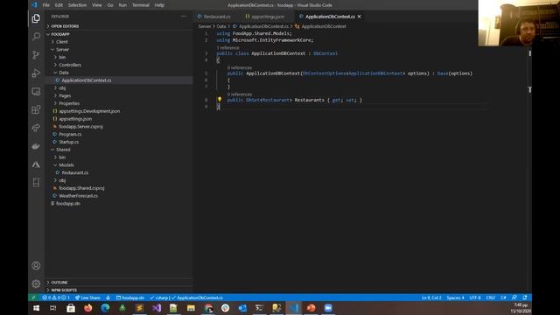Open the Help menu

(x=159, y=5)
